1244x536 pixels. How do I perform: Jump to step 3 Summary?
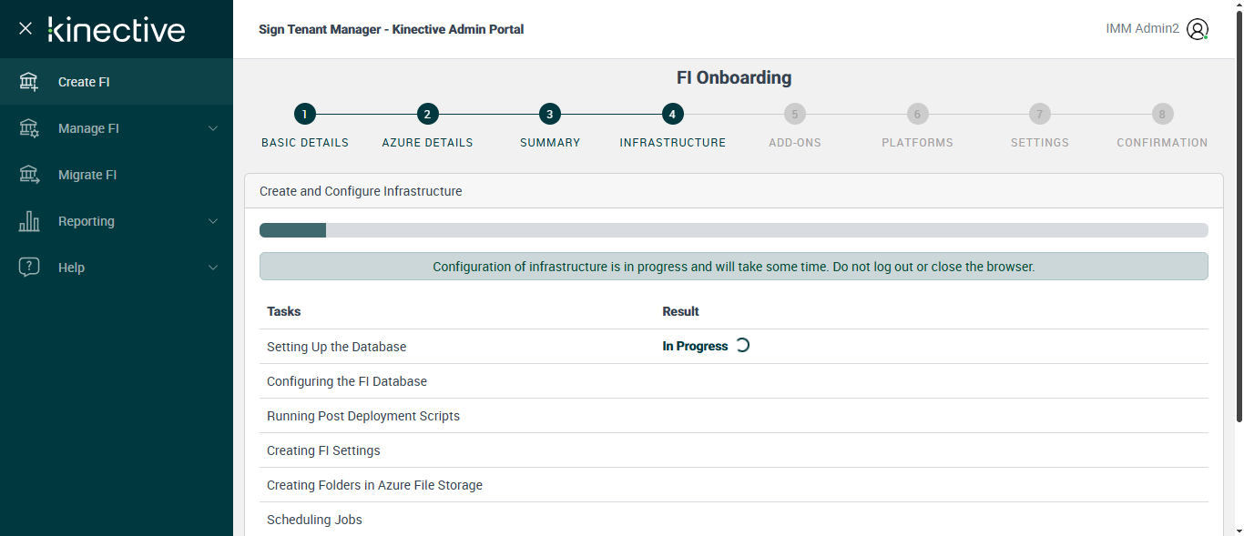coord(549,115)
